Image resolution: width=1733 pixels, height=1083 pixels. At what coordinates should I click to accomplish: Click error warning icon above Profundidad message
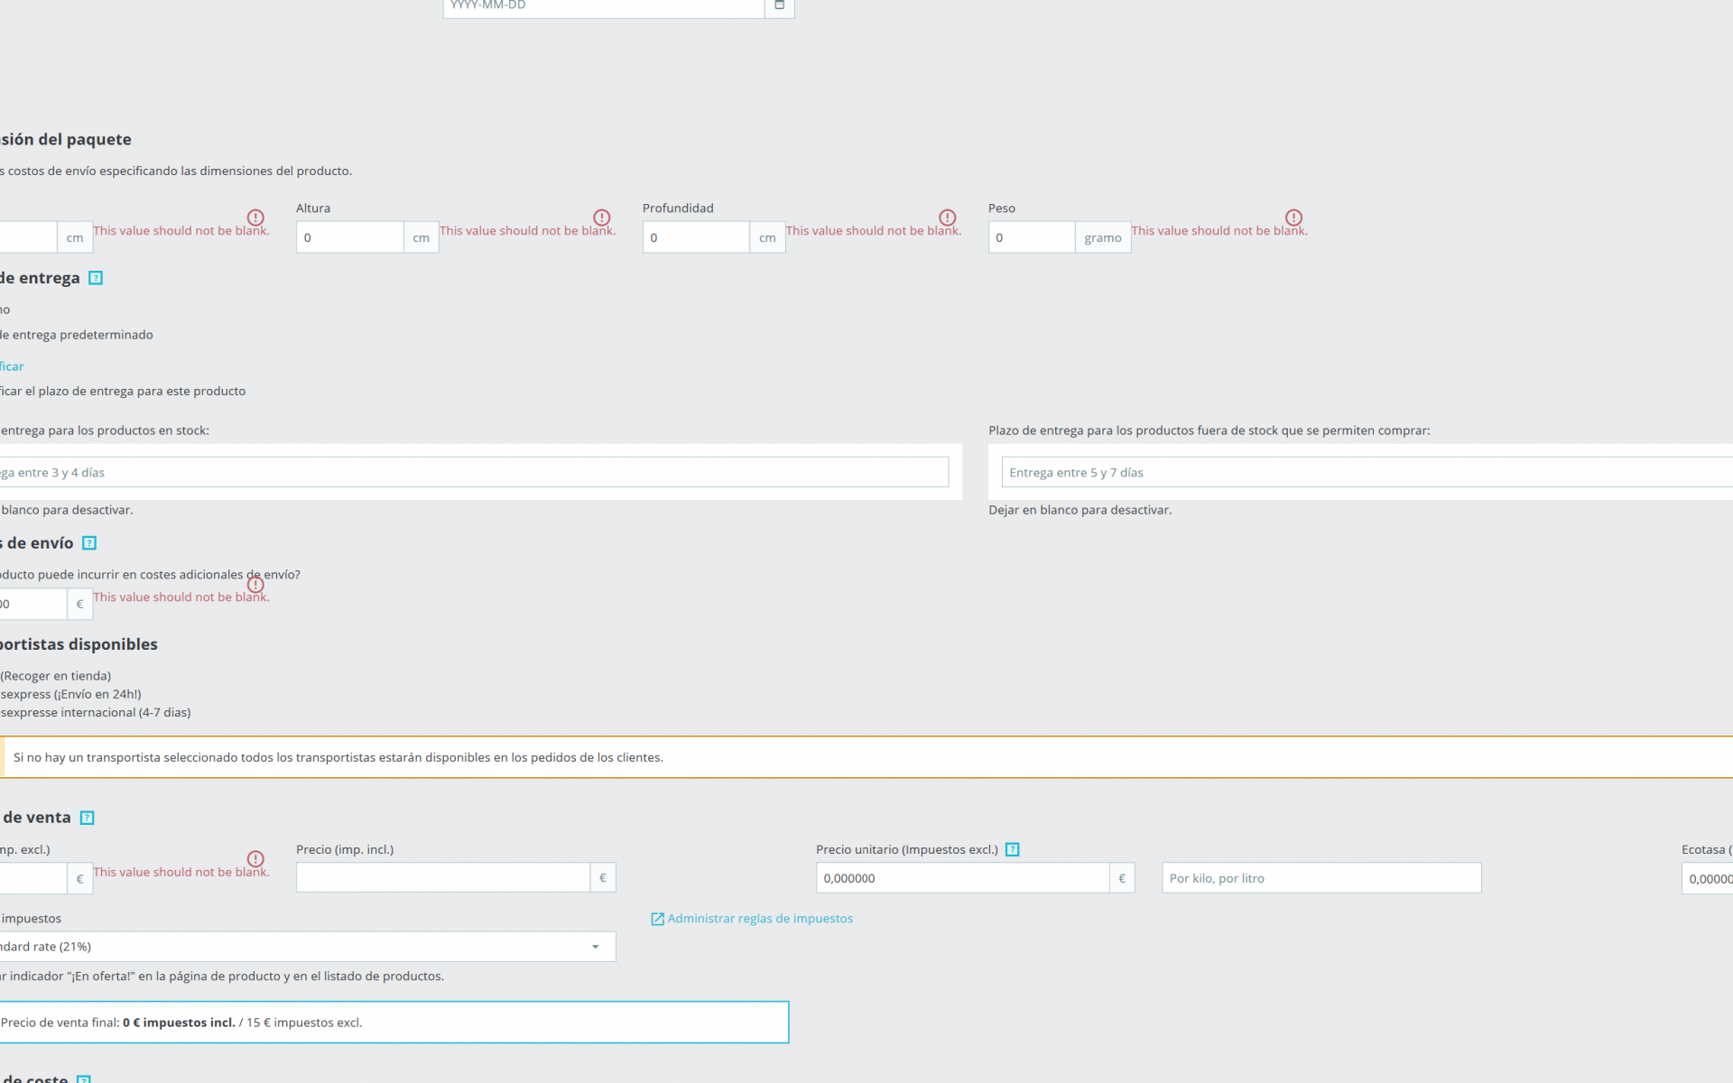coord(947,218)
